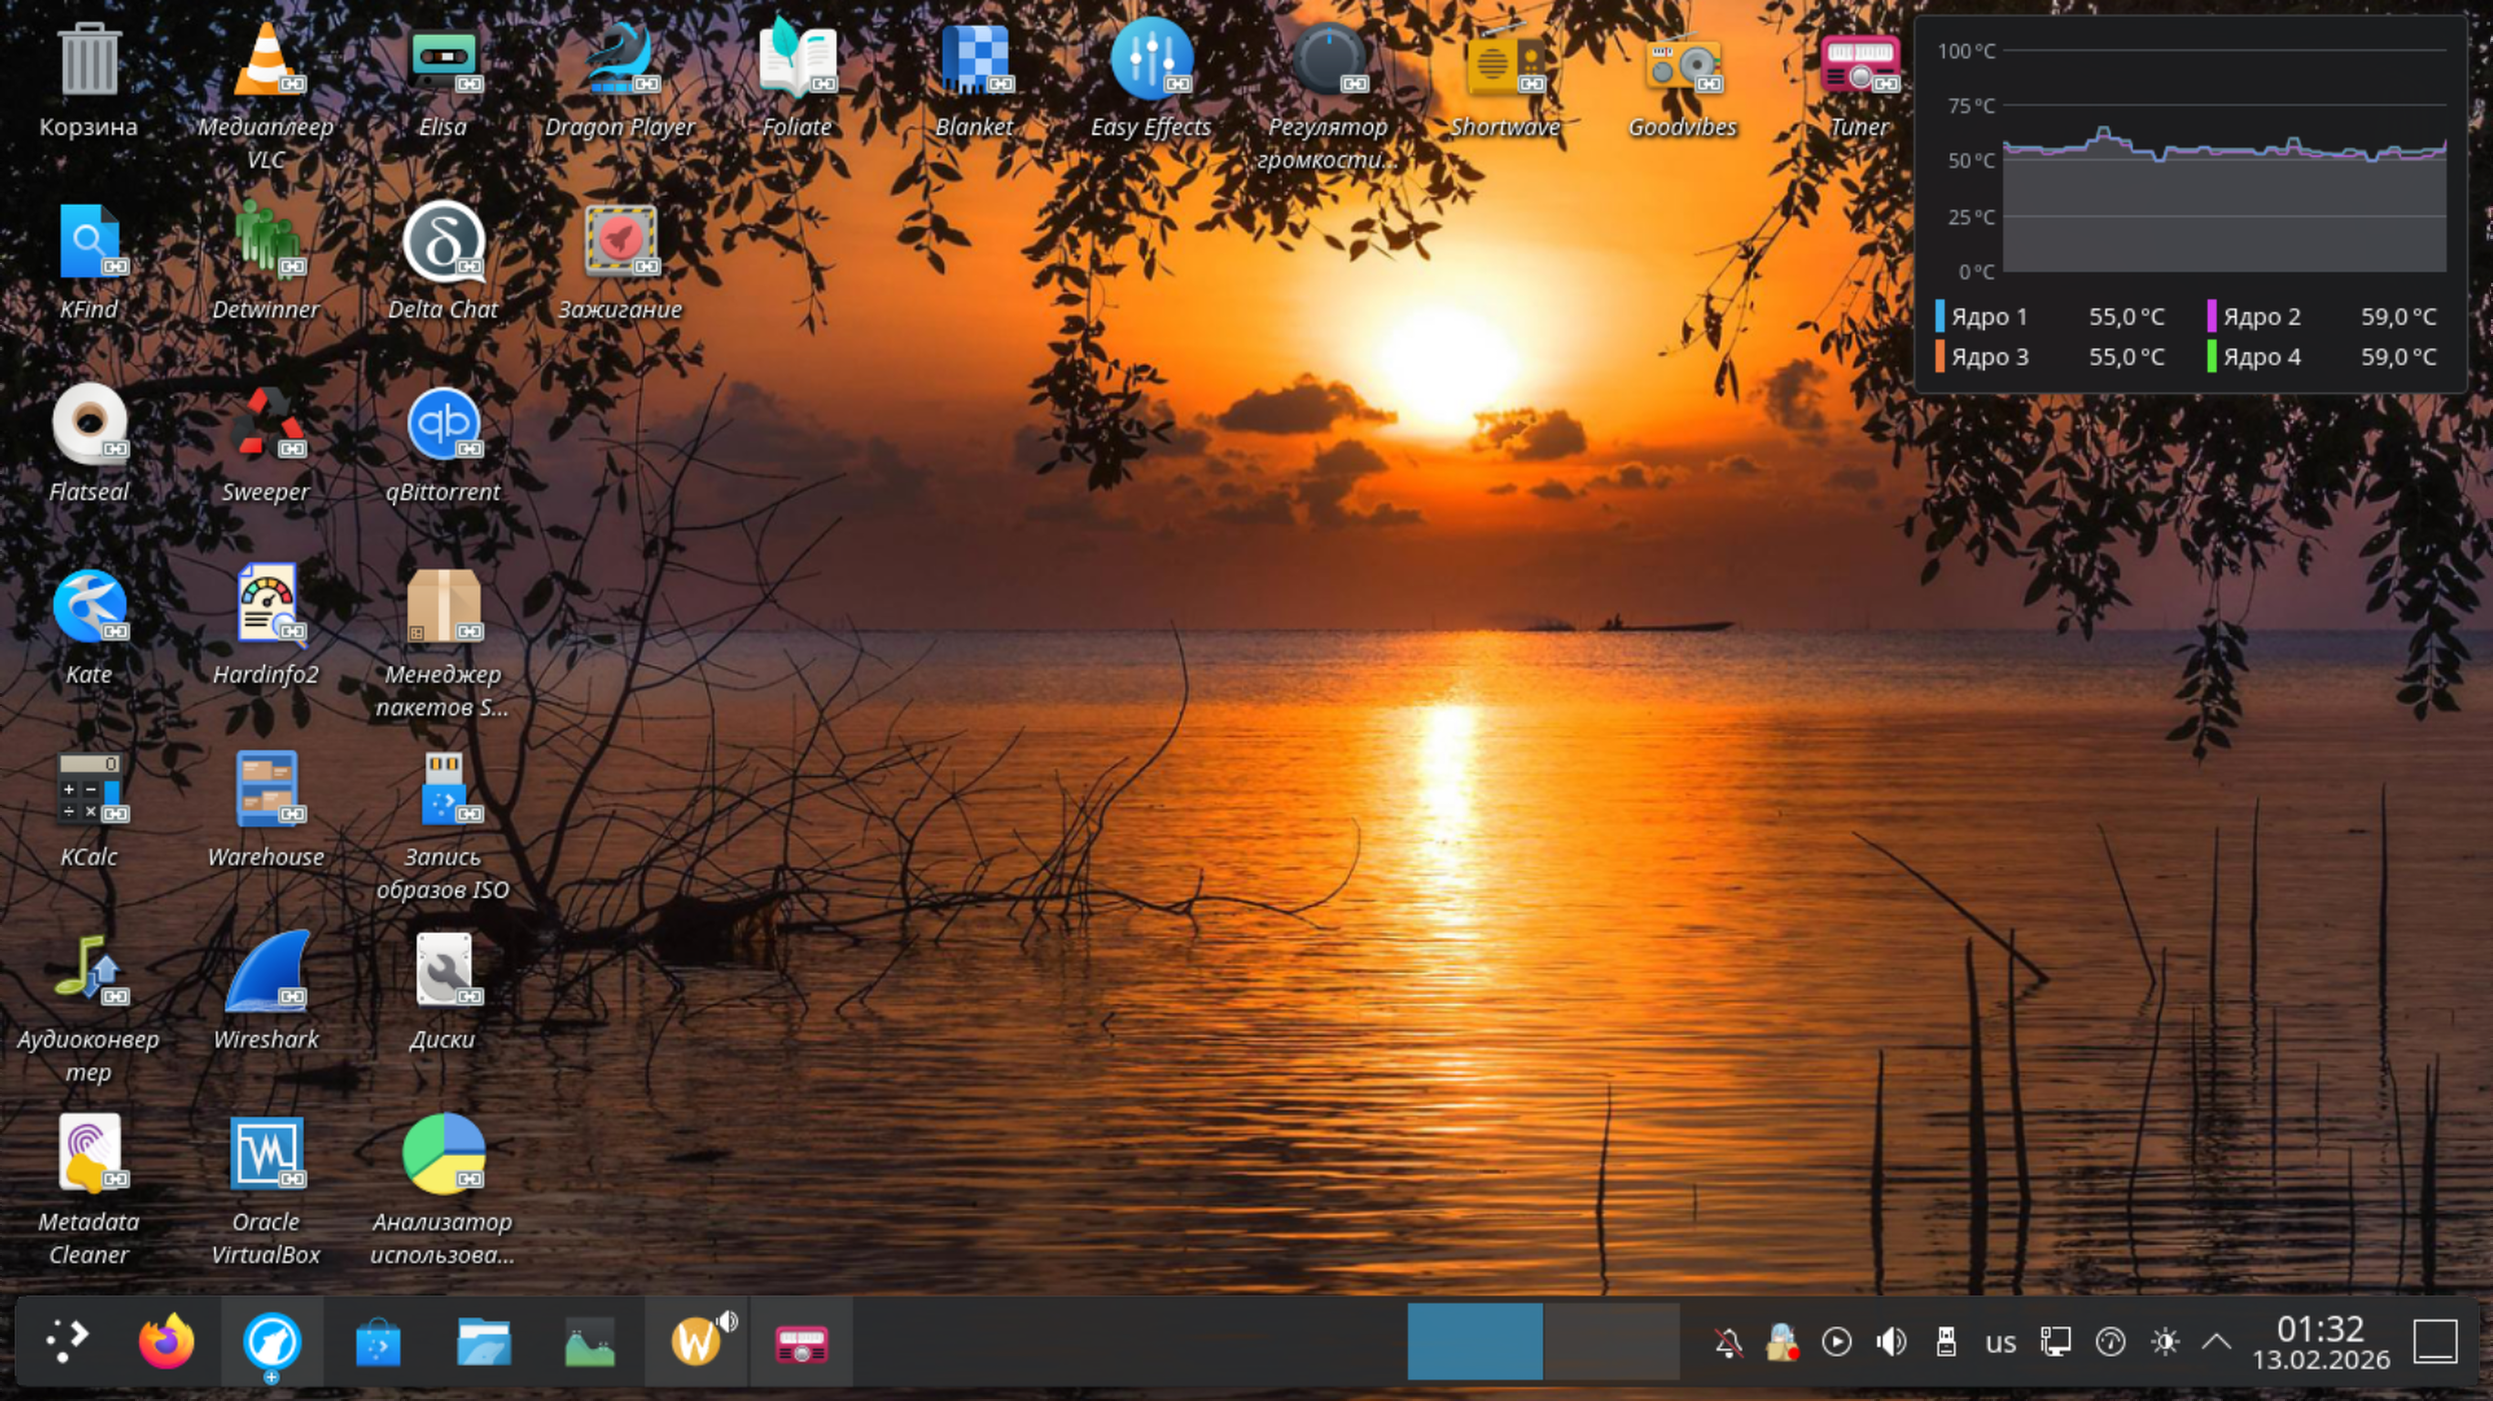Image resolution: width=2493 pixels, height=1401 pixels.
Task: Open the Wireshark desktop icon
Action: click(266, 972)
